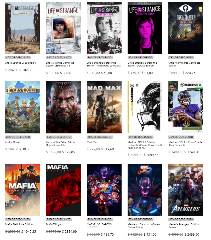Open Marvel vs. Capcom: Infinite - Deluxe Edition title
This screenshot has height=240, width=211.
point(144,226)
